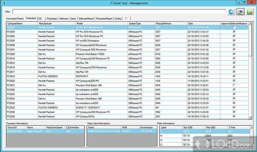Select disk row 'C:'
Image resolution: width=257 pixels, height=152 pixels.
point(205,131)
